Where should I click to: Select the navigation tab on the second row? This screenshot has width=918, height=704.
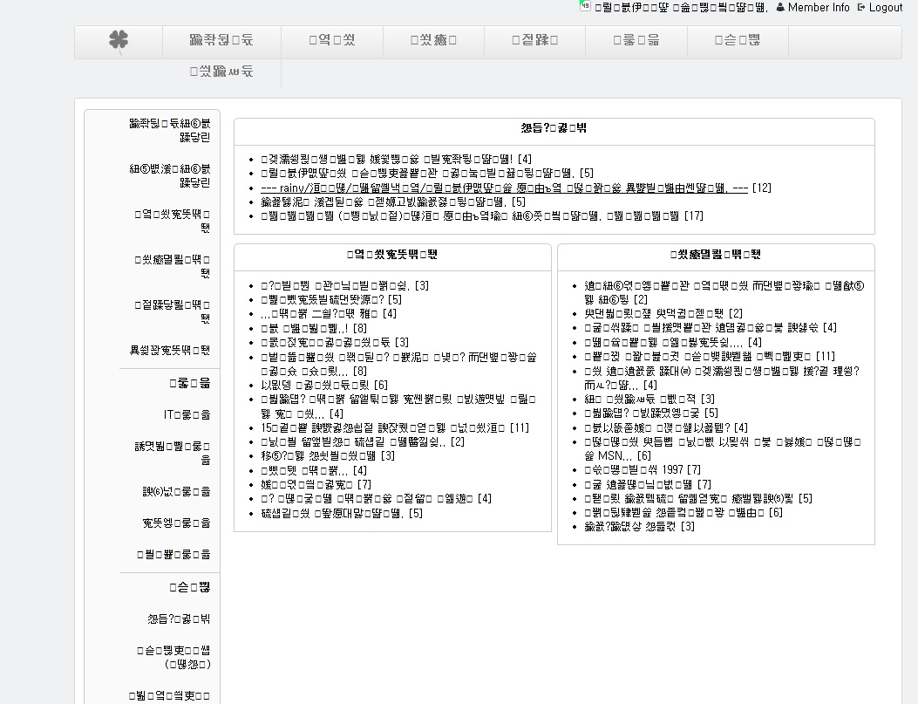[x=221, y=72]
